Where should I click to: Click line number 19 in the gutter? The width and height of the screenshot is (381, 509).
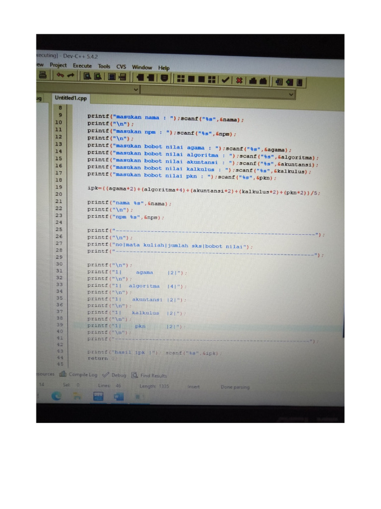pyautogui.click(x=59, y=187)
